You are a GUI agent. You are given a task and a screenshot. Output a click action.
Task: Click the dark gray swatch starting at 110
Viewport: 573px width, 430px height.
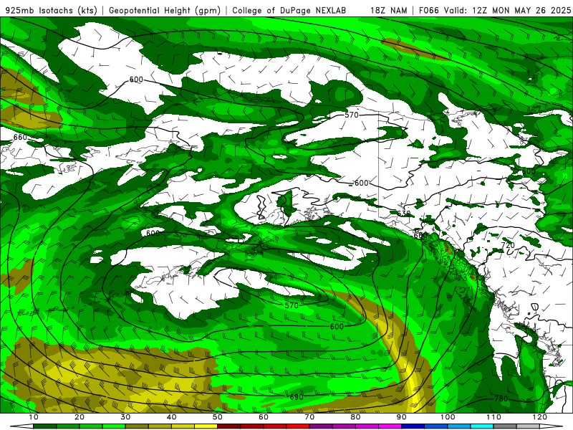(x=505, y=426)
